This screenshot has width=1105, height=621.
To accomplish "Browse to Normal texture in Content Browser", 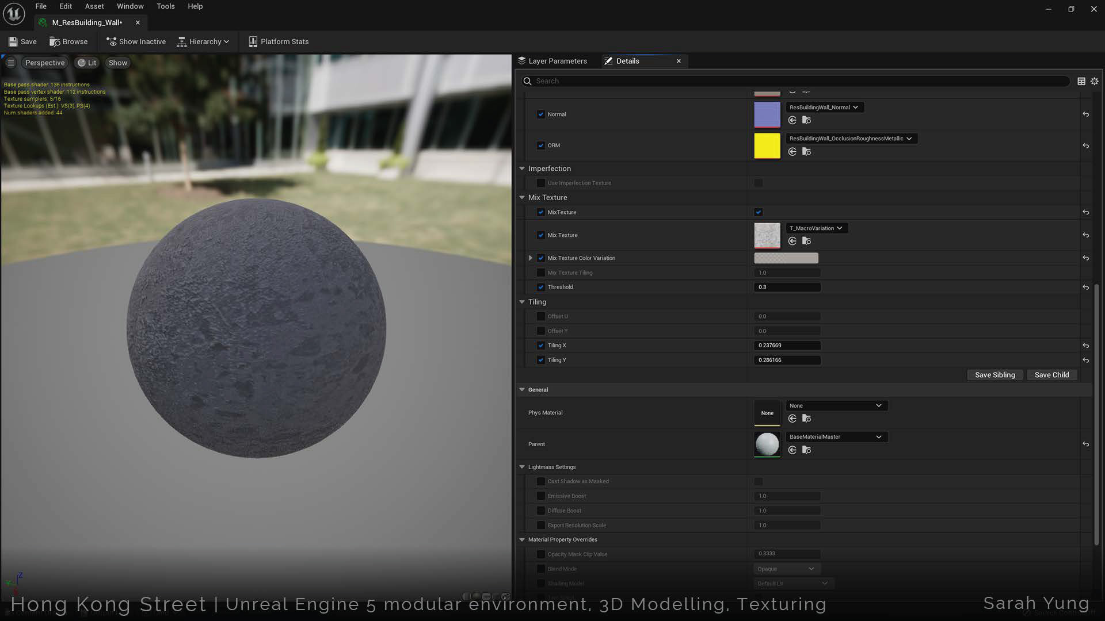I will (x=807, y=120).
